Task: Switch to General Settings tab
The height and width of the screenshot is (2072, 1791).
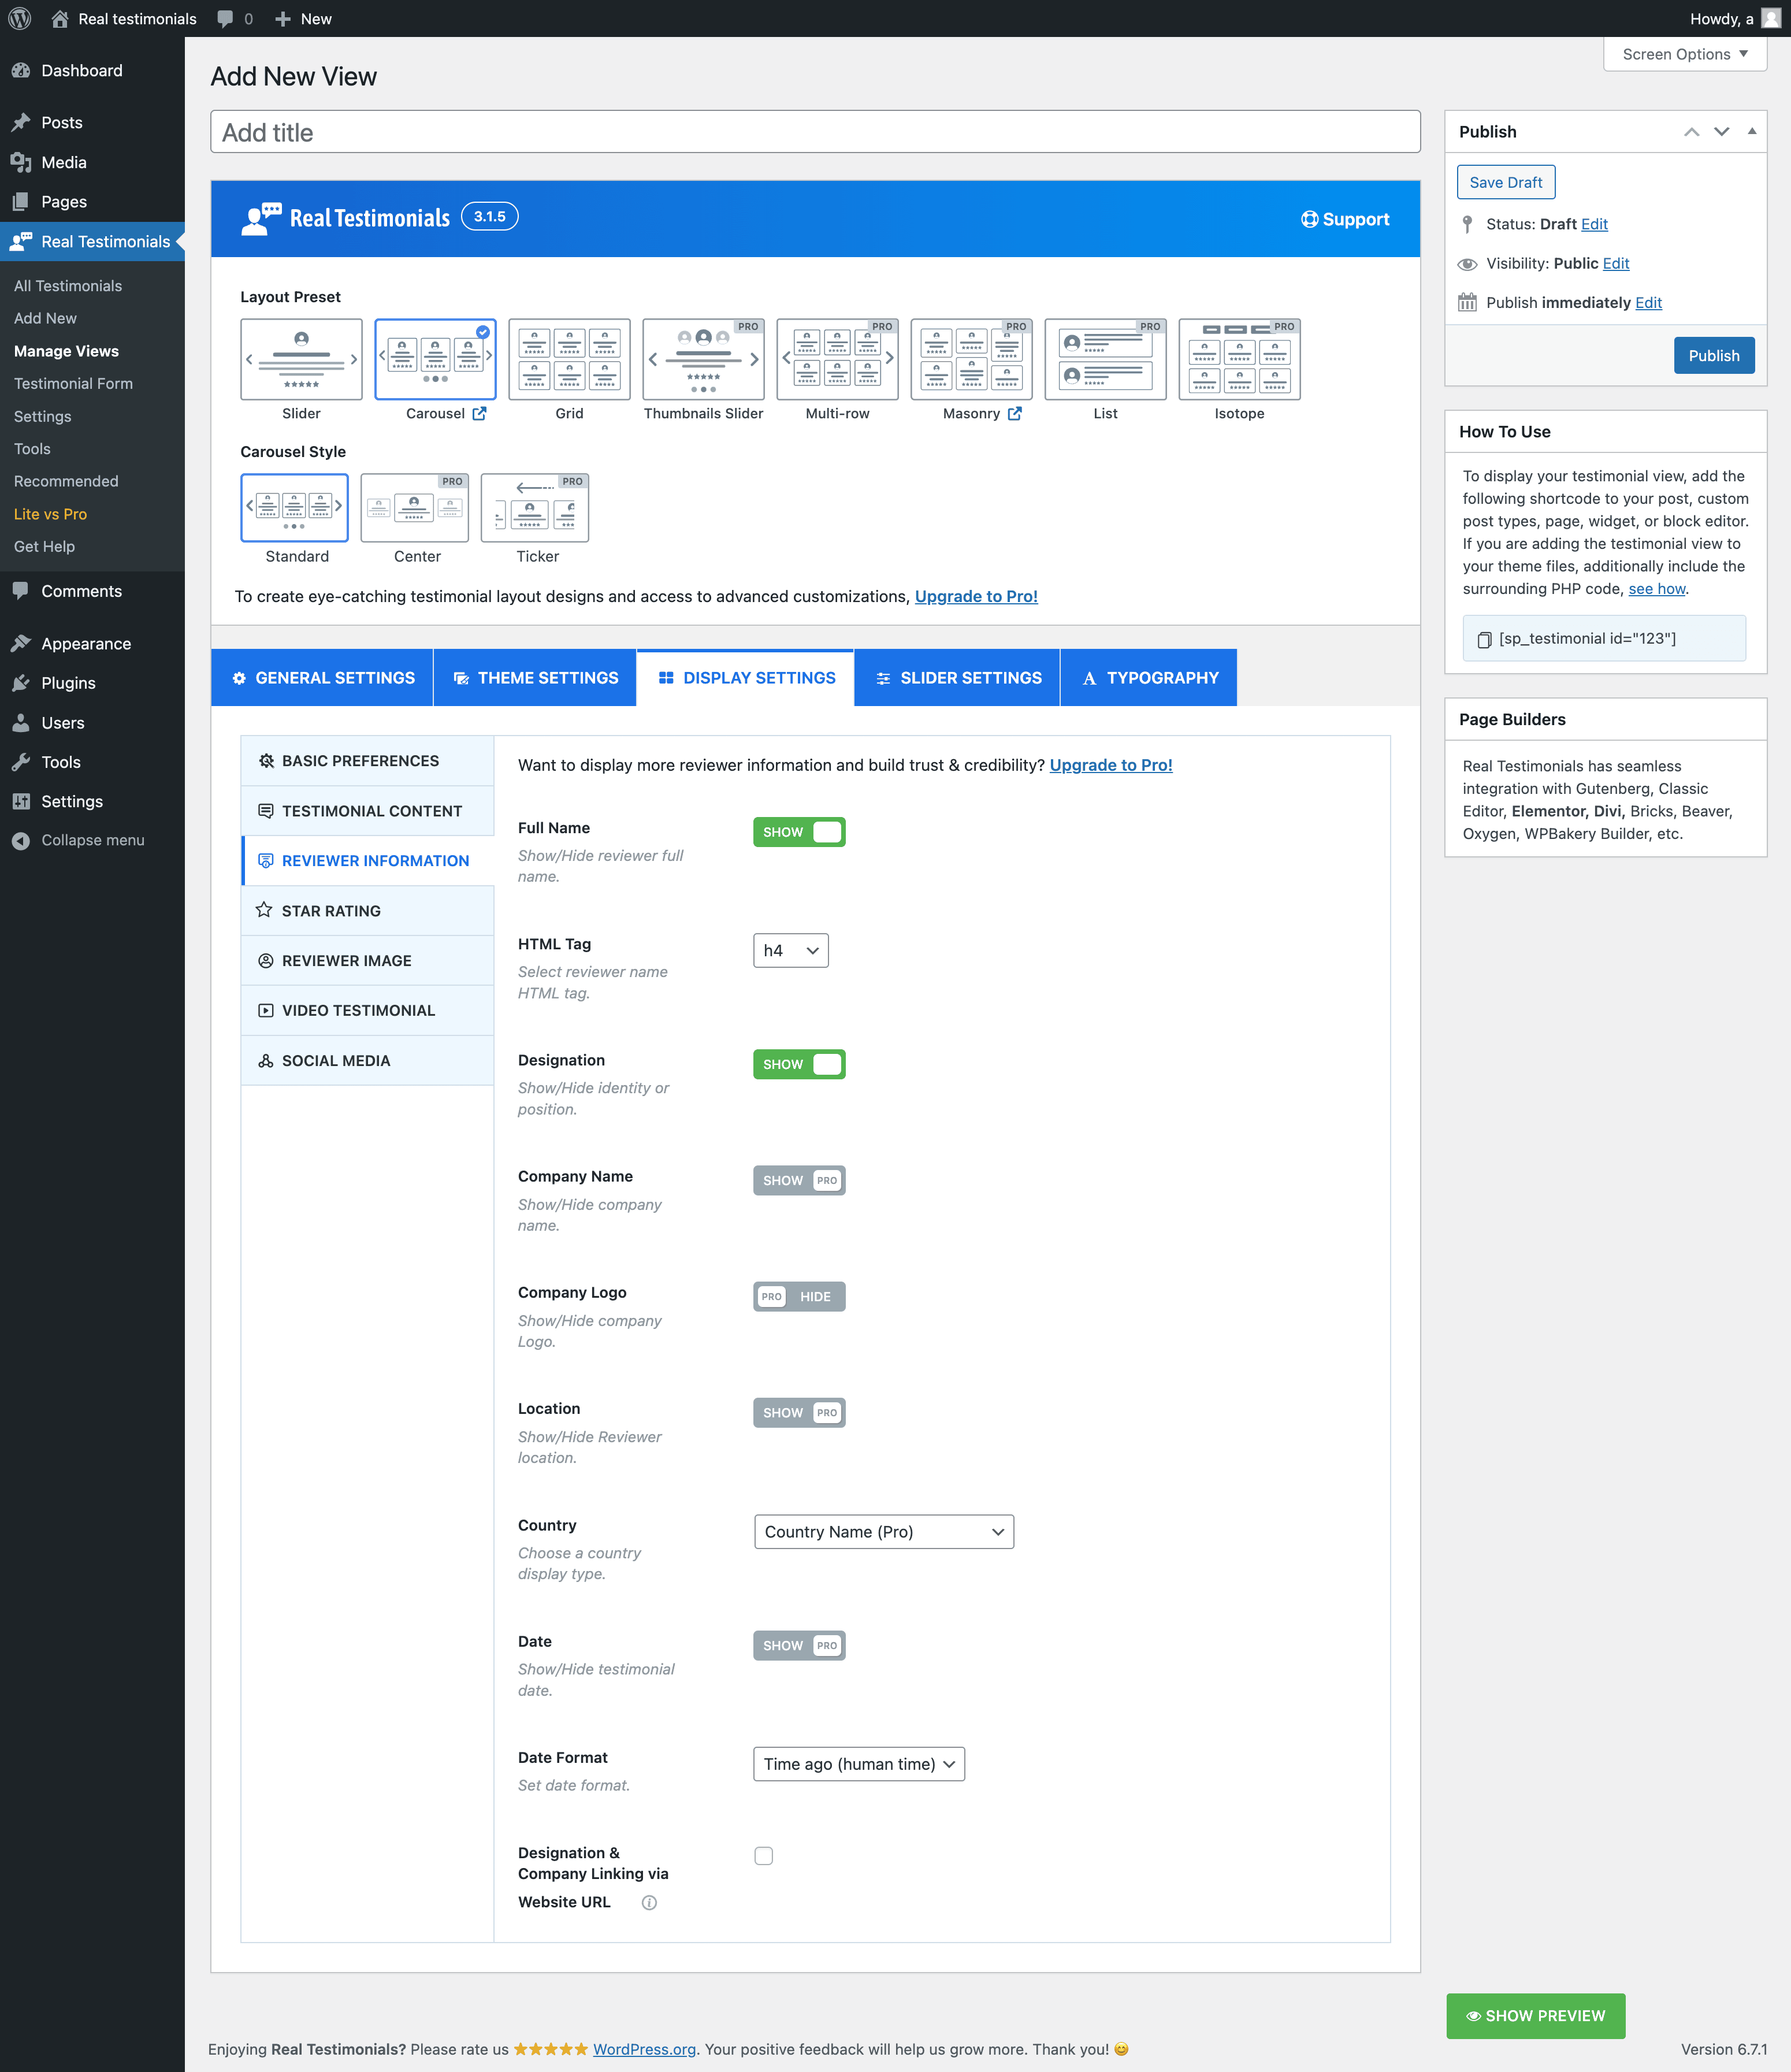Action: point(322,677)
